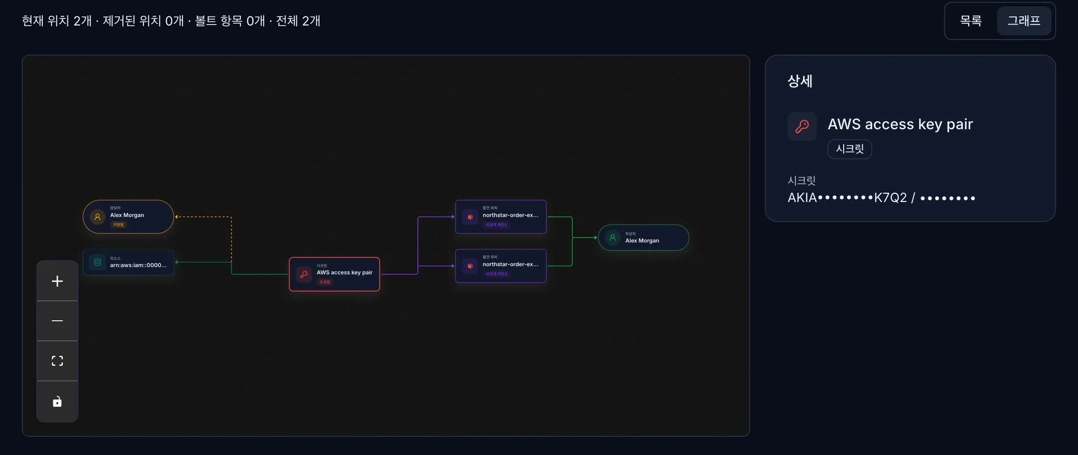Zoom in with the plus control
This screenshot has height=455, width=1078.
57,281
